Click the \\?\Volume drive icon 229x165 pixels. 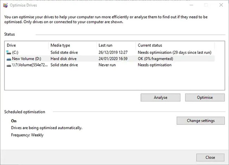click(8, 65)
